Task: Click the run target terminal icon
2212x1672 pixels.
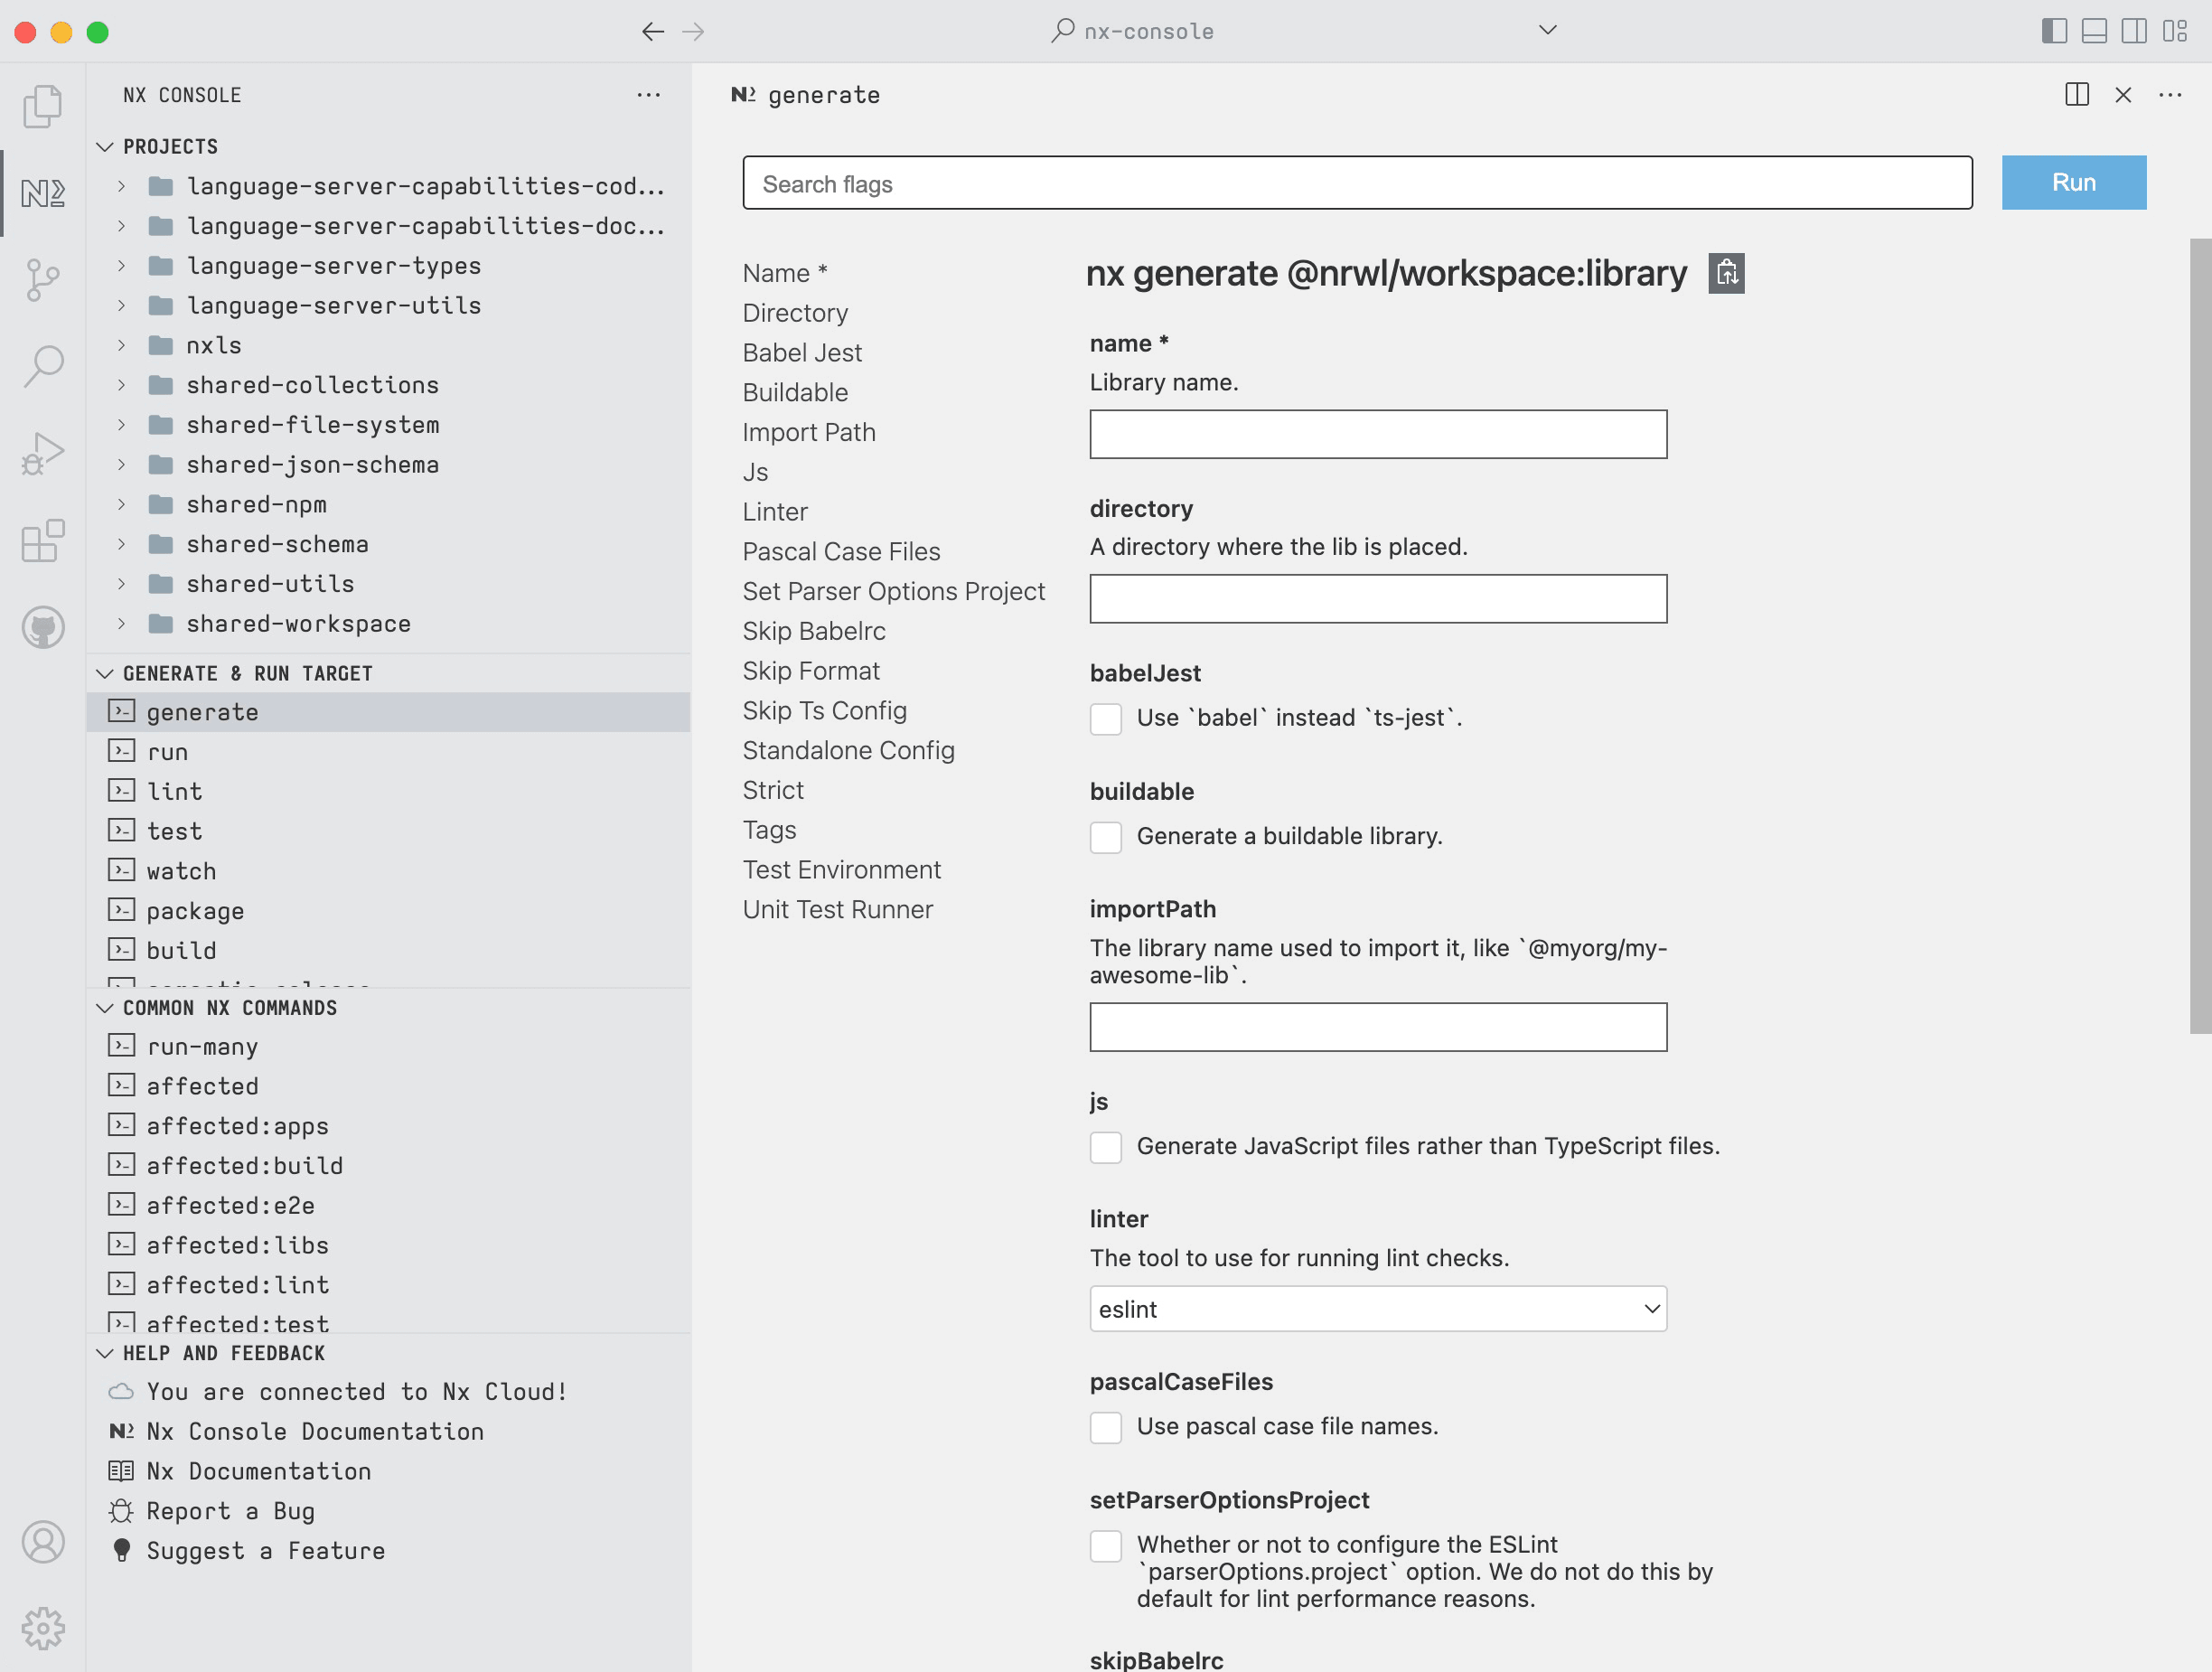Action: [121, 751]
